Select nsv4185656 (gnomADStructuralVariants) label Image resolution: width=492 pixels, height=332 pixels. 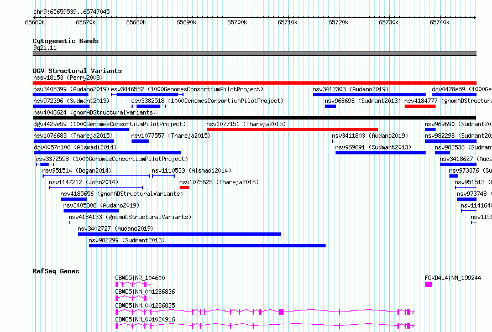coord(122,194)
